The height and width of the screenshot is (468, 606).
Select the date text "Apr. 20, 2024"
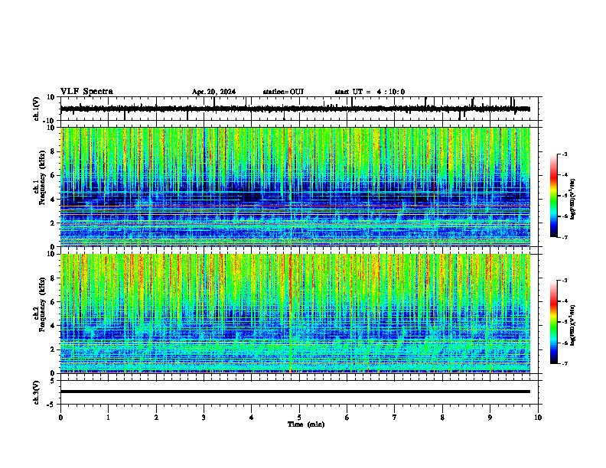coord(213,92)
